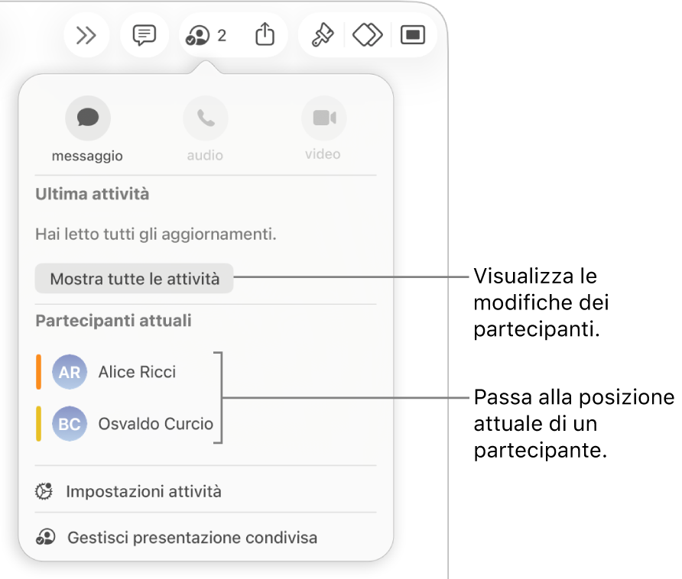Click the gear icon beside Impostazioni attività
The image size is (682, 579).
(44, 491)
